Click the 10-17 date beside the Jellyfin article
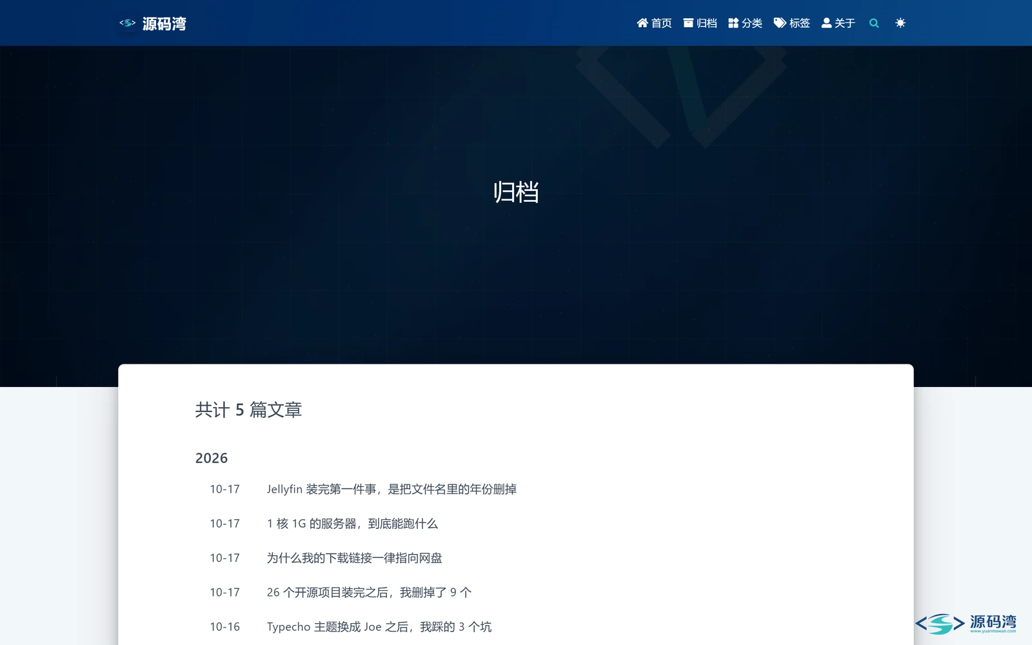Image resolution: width=1032 pixels, height=645 pixels. pos(224,490)
